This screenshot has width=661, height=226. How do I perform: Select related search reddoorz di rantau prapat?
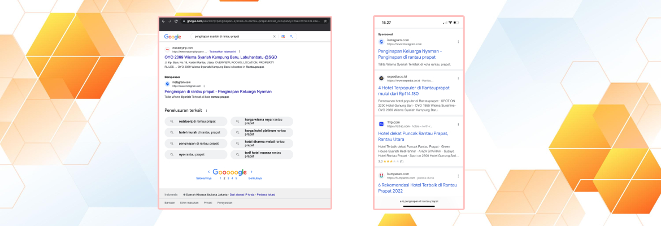(x=196, y=121)
